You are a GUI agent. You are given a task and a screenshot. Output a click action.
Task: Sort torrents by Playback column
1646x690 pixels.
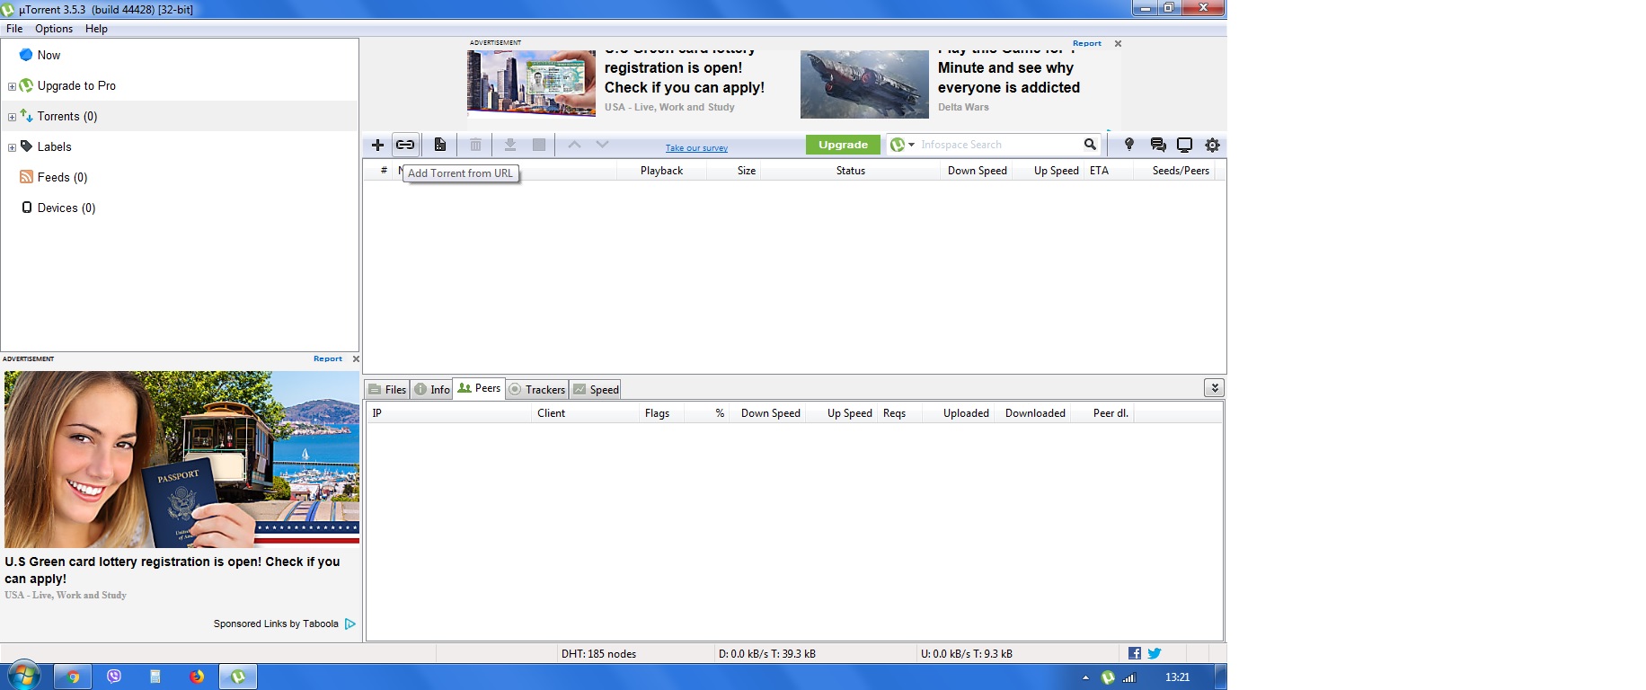661,171
